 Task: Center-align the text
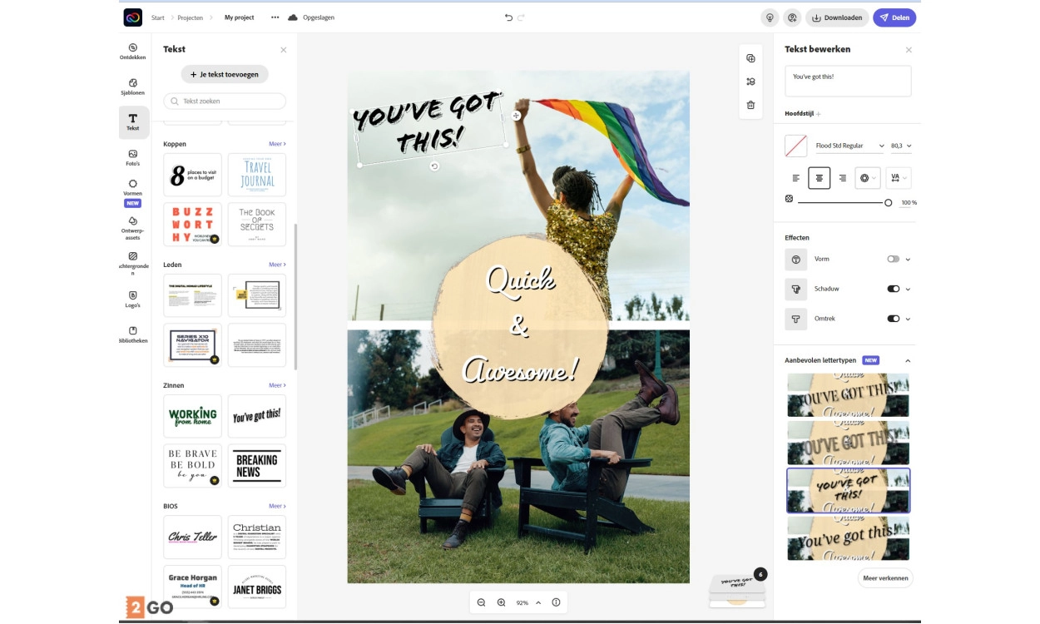(819, 178)
